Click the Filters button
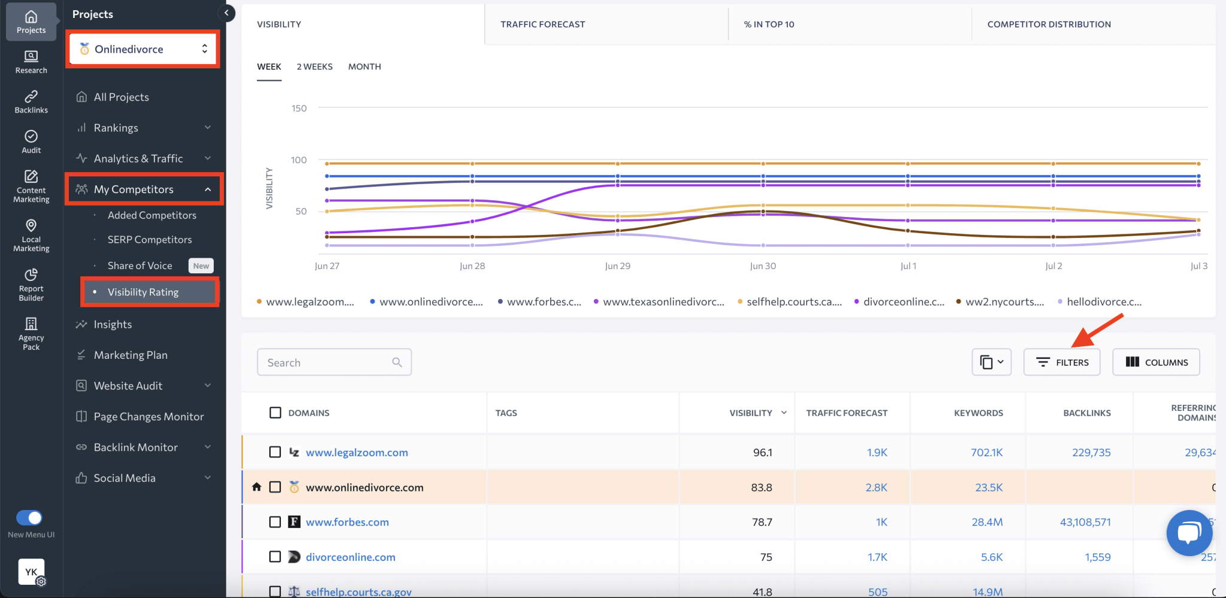This screenshot has width=1226, height=598. click(1061, 362)
